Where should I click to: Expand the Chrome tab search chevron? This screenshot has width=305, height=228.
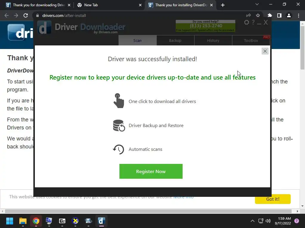pyautogui.click(x=257, y=4)
